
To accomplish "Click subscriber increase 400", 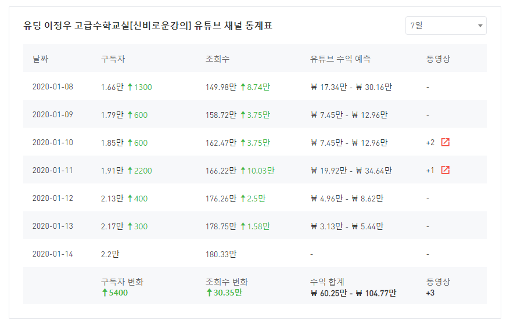I will (x=138, y=199).
